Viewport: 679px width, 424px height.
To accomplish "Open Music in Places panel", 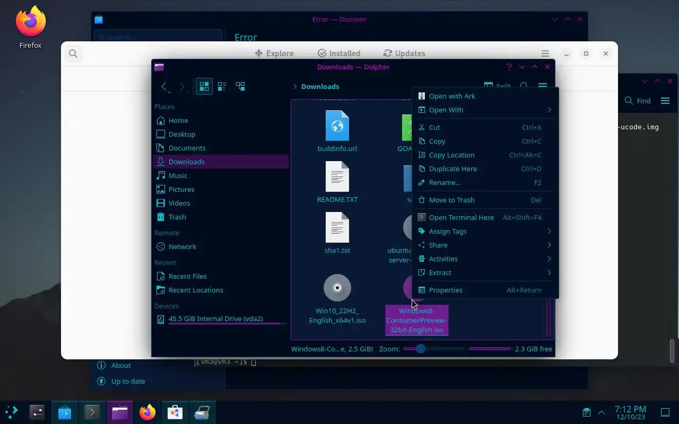I will (220, 175).
